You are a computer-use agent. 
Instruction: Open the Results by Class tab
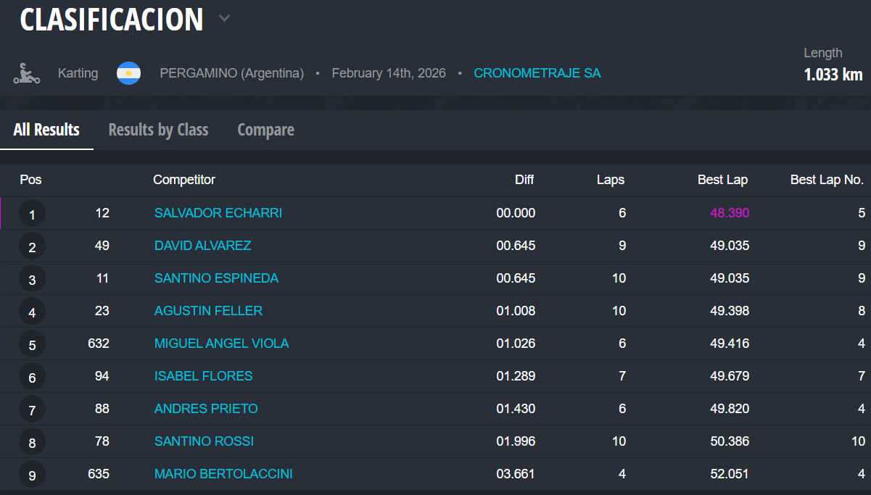point(158,130)
